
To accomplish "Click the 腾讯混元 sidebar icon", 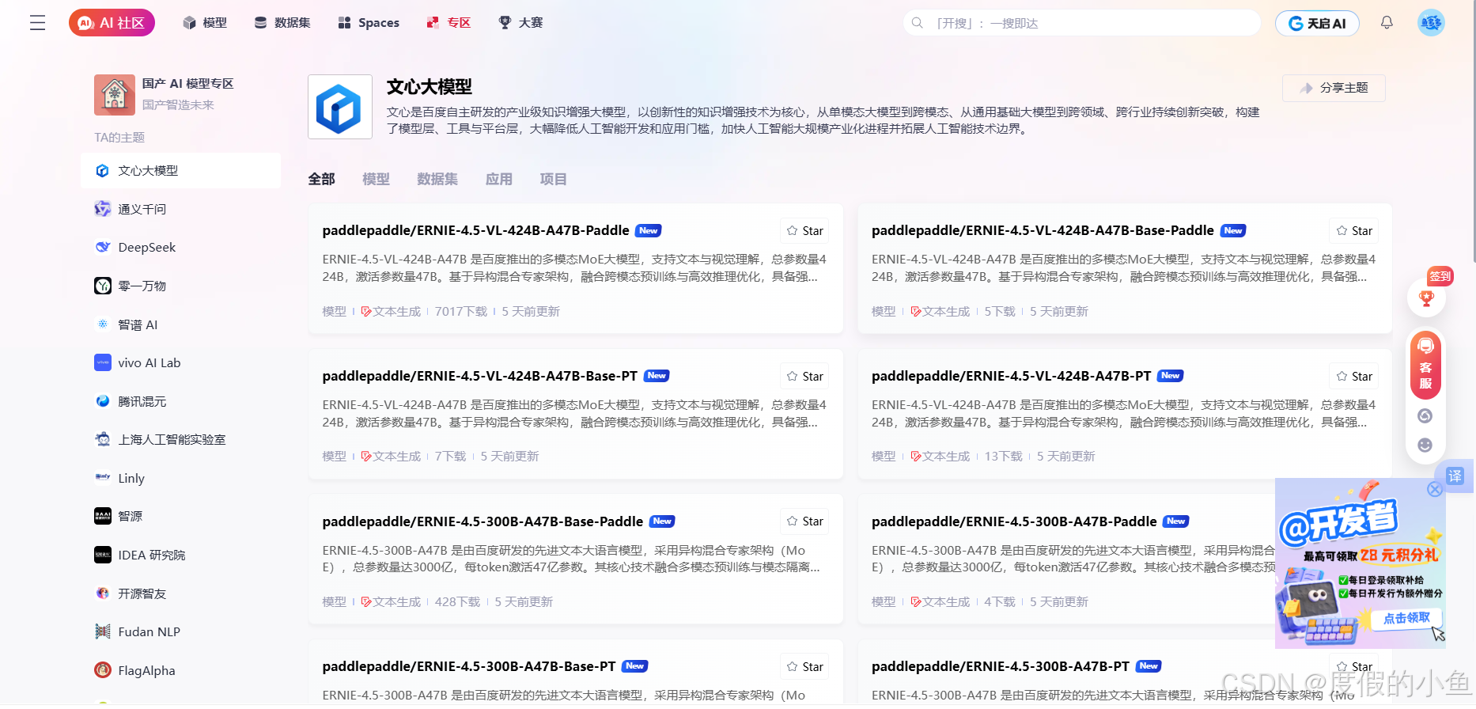I will click(x=103, y=401).
